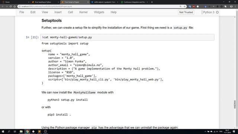Click the MontyHallGame inline code
238x134 pixels.
pyautogui.click(x=84, y=92)
